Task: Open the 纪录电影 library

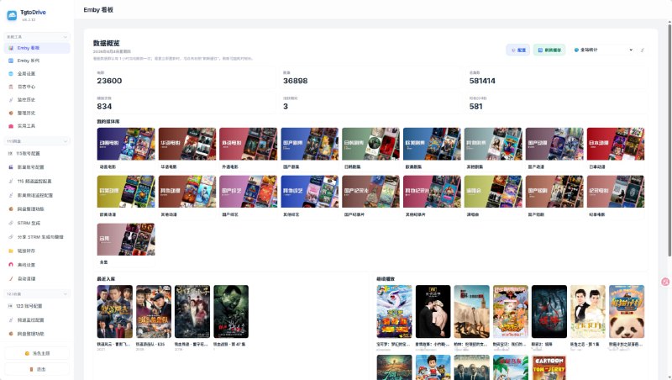Action: click(x=616, y=196)
